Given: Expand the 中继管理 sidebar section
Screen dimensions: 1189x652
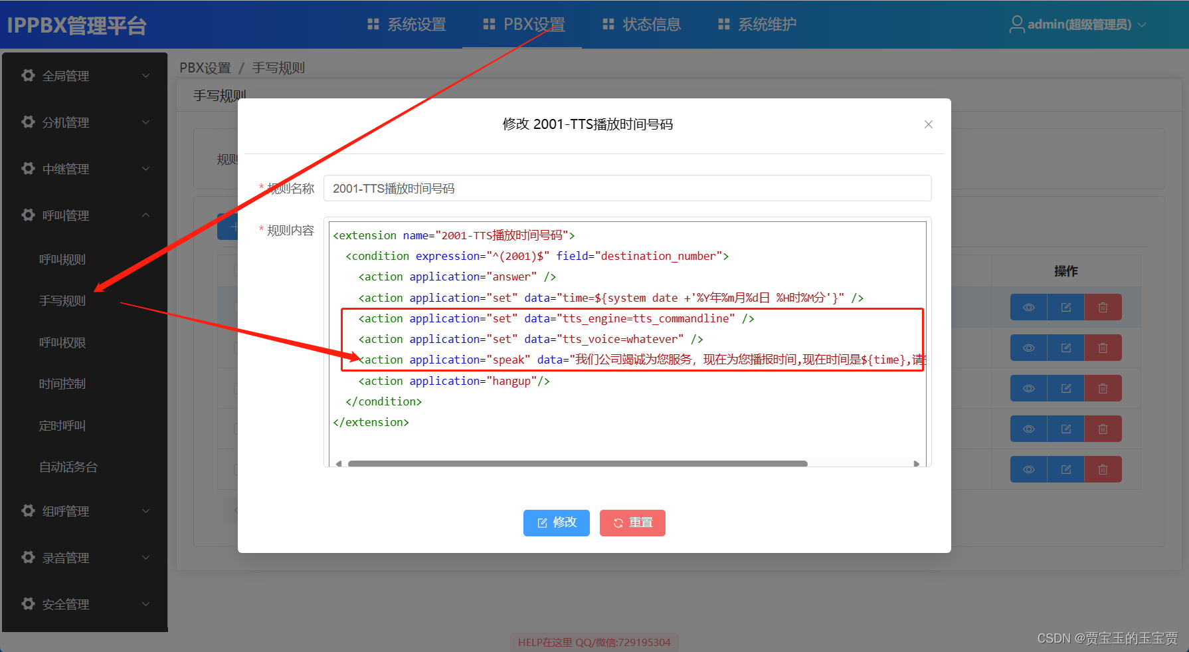Looking at the screenshot, I should point(85,169).
